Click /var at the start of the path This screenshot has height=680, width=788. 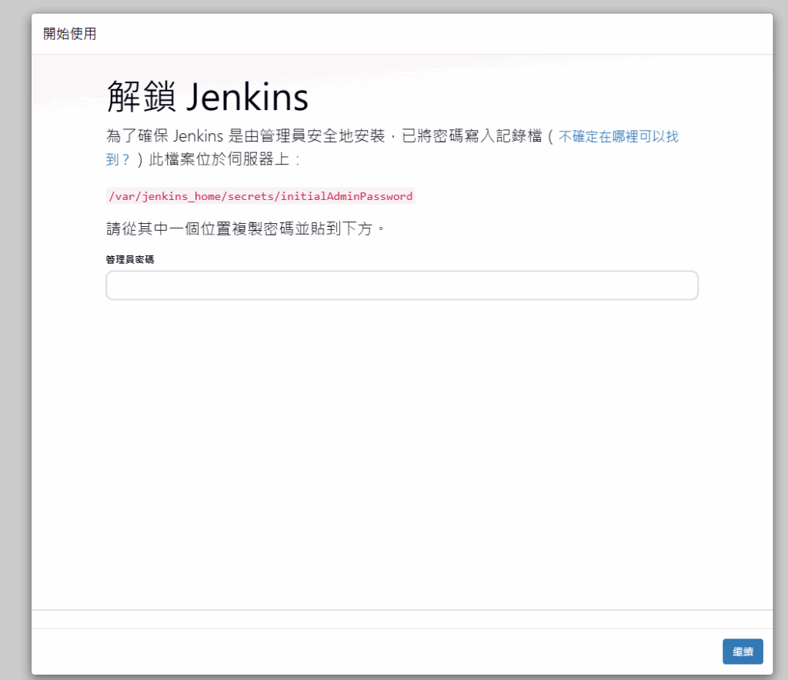[121, 196]
